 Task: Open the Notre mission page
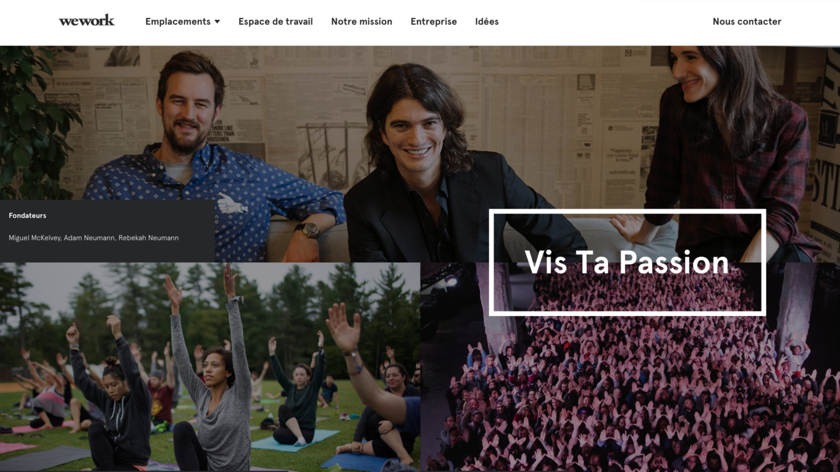pyautogui.click(x=361, y=22)
